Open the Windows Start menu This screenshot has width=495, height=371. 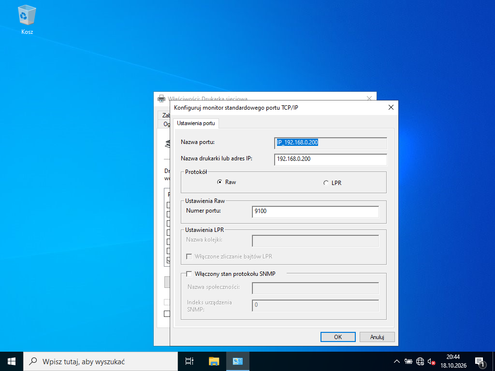[x=12, y=361]
